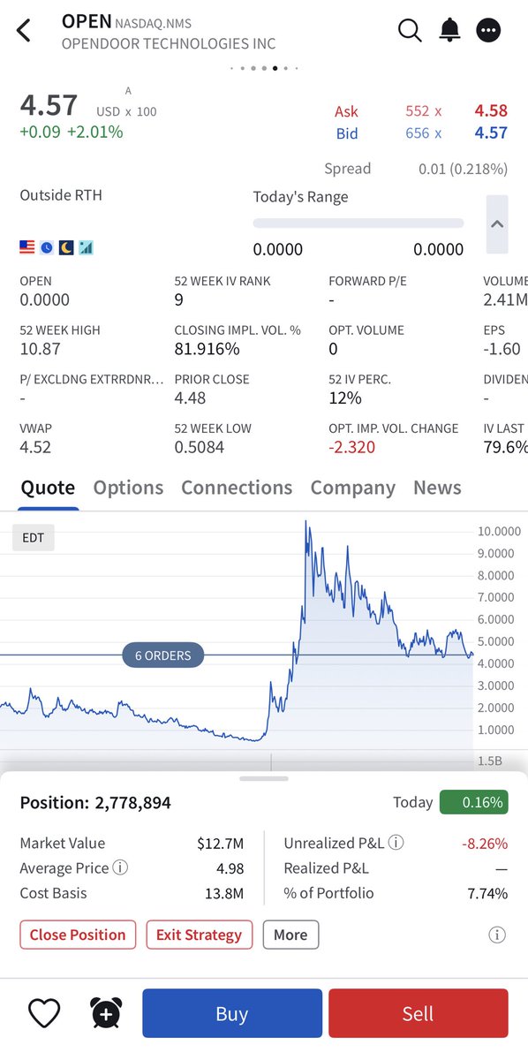Tap the OPT. IMP. VOL. CHANGE value -2.320
Viewport: 528px width, 1060px height.
pos(351,447)
